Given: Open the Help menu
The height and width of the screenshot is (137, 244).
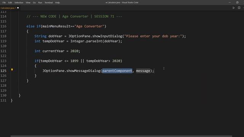Looking at the screenshot, I should tap(58, 3).
